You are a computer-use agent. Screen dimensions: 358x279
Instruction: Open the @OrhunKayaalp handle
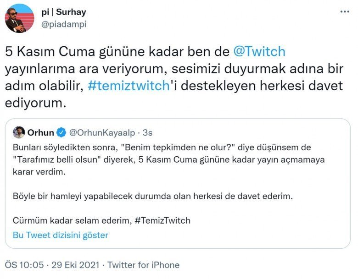102,133
